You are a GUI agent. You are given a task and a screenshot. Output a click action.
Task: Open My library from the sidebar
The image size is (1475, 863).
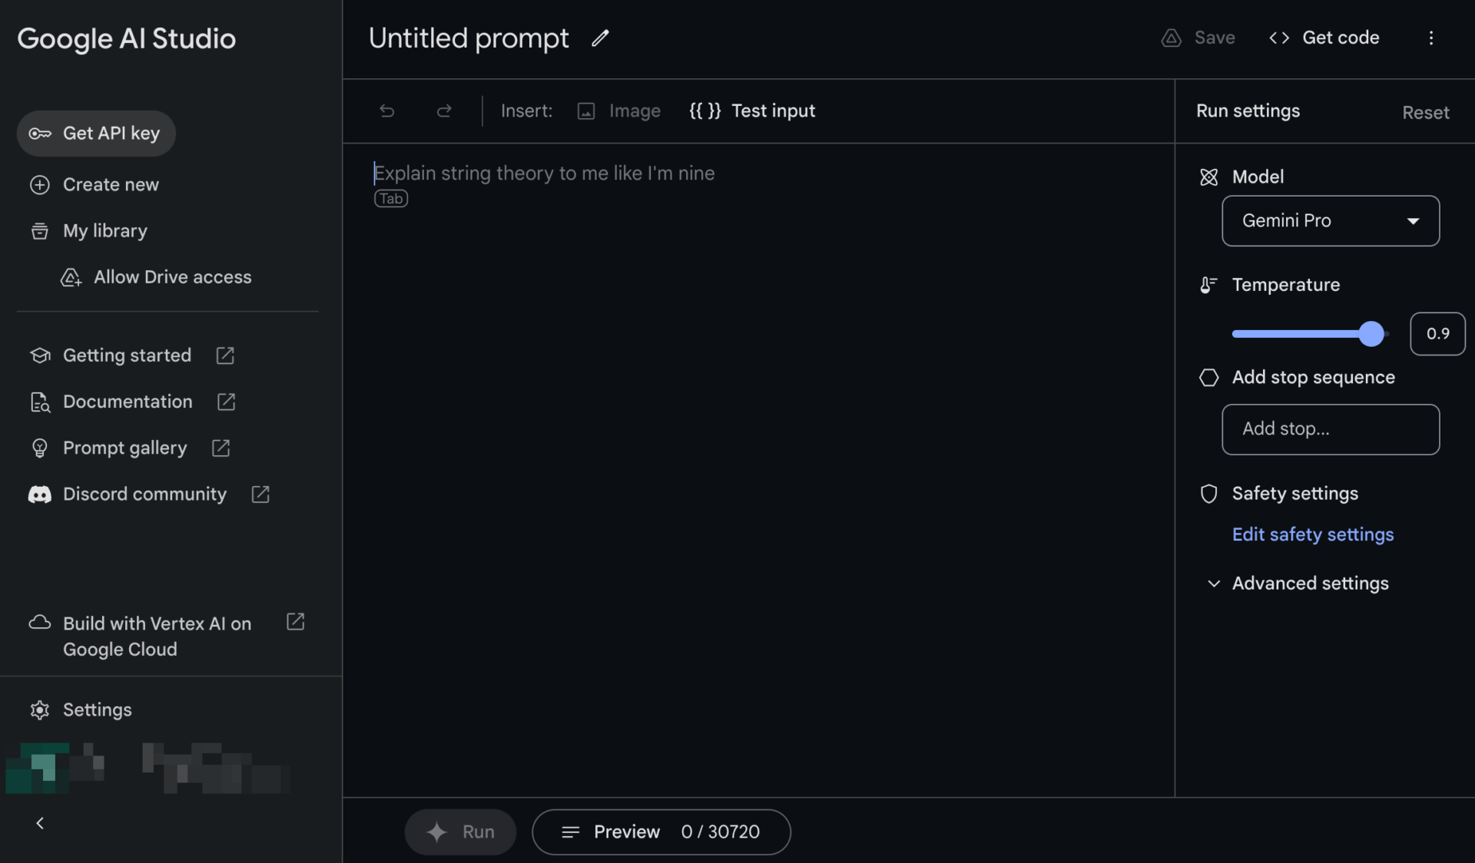click(104, 231)
